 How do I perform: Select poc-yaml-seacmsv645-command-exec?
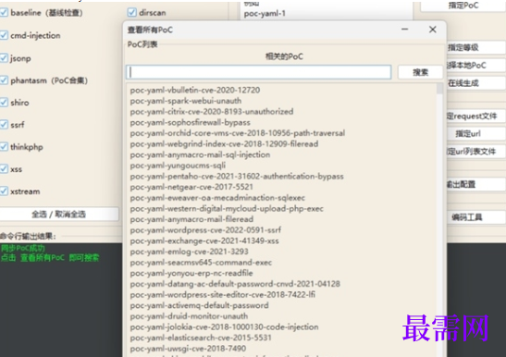201,263
